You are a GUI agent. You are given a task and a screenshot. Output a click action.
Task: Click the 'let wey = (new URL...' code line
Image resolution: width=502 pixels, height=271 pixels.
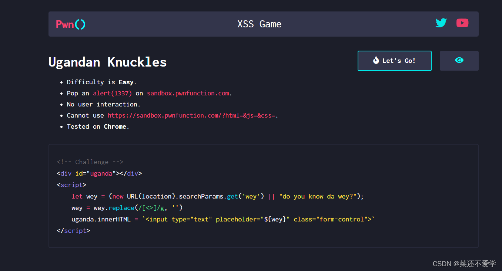[x=218, y=196]
